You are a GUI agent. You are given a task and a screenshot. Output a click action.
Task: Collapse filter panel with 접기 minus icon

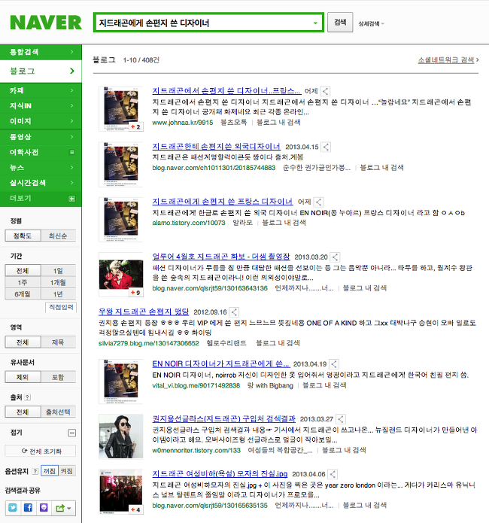click(x=71, y=433)
